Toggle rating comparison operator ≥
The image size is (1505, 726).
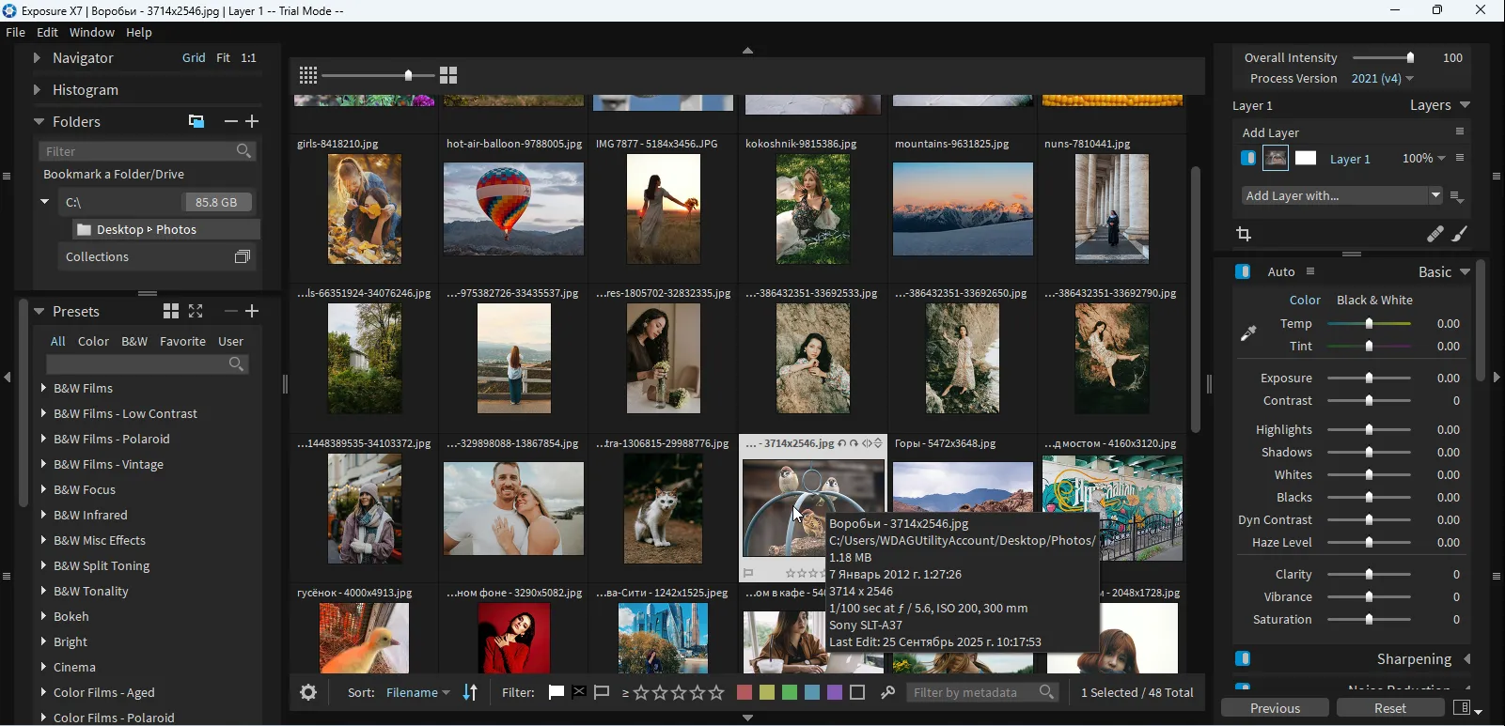(625, 693)
